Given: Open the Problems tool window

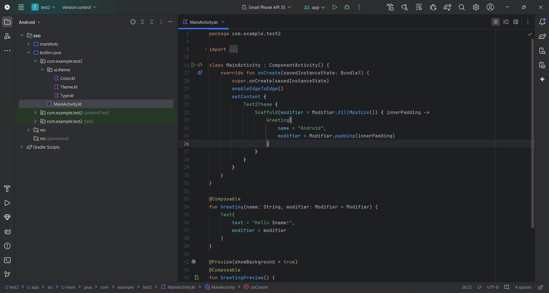Looking at the screenshot, I should (7, 246).
